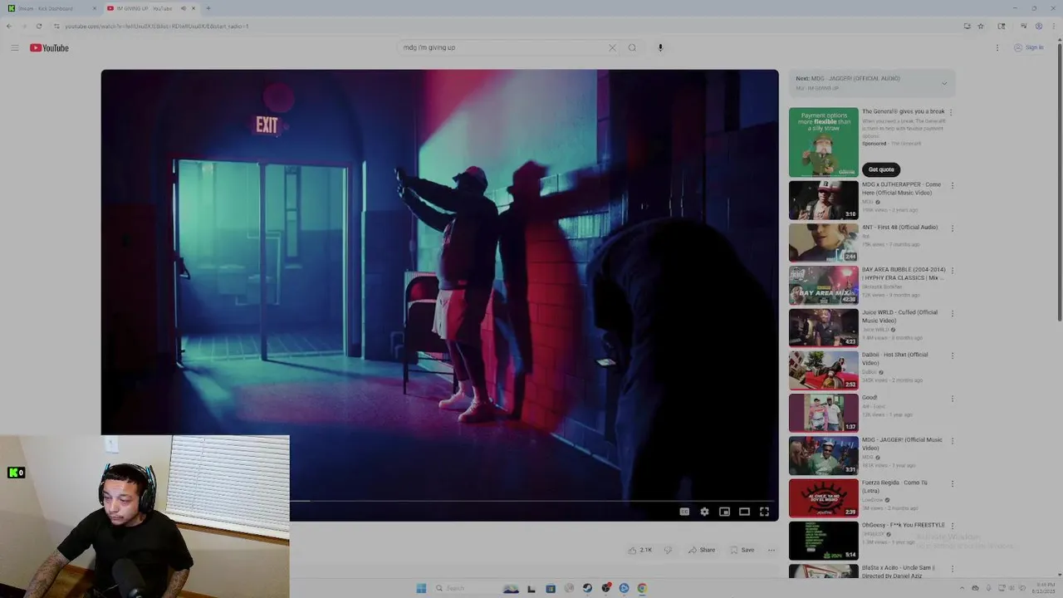Reload the current page
This screenshot has width=1063, height=598.
tap(39, 26)
